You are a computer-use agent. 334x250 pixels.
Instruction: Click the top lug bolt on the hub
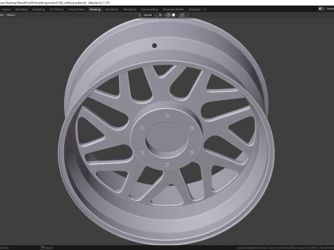[x=166, y=115]
